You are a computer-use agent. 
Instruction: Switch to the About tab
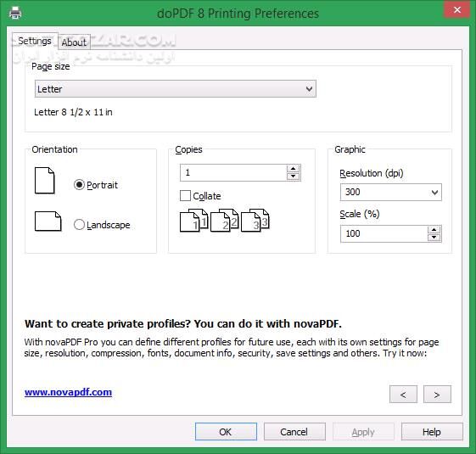[74, 42]
